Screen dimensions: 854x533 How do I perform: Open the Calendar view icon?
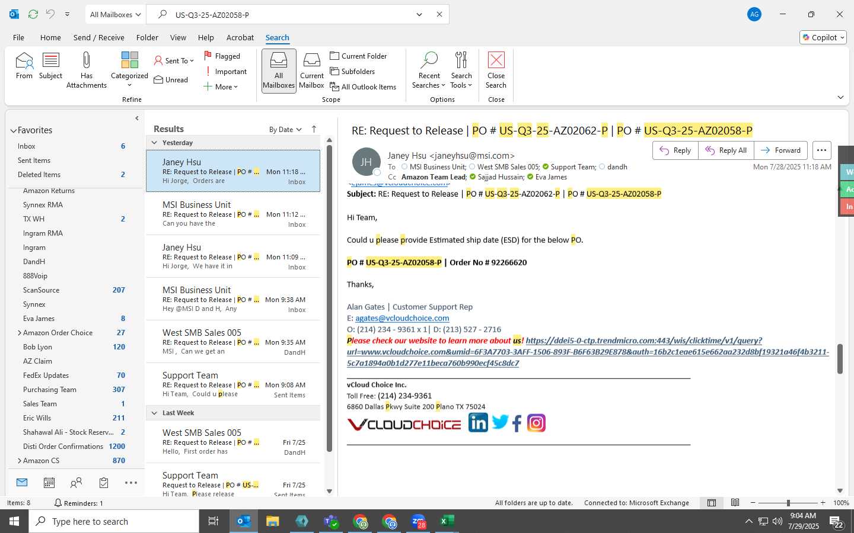pyautogui.click(x=49, y=483)
